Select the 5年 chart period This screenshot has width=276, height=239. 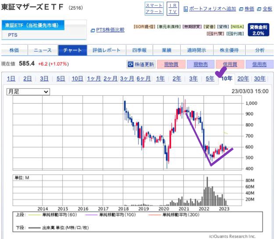(x=210, y=79)
